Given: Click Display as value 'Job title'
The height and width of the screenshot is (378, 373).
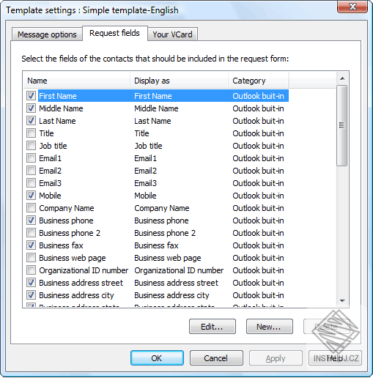Looking at the screenshot, I should click(x=148, y=146).
